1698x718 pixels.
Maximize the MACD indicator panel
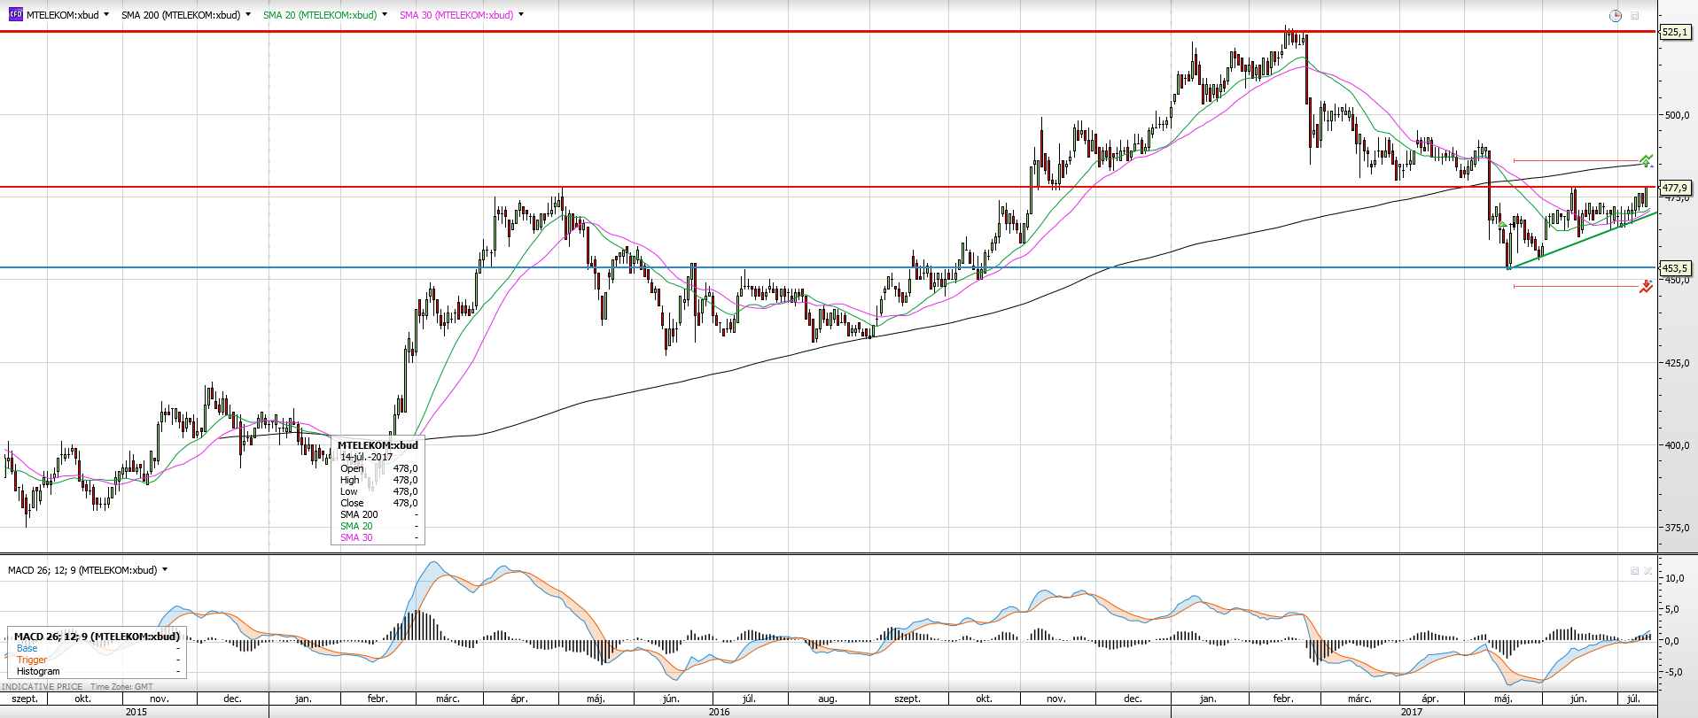tap(1634, 571)
